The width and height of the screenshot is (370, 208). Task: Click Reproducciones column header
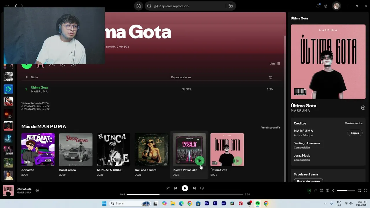(x=181, y=77)
